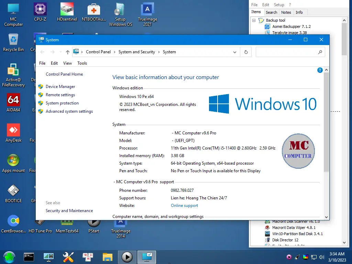The image size is (352, 264).
Task: Click the volume tray icon
Action: pos(322,257)
